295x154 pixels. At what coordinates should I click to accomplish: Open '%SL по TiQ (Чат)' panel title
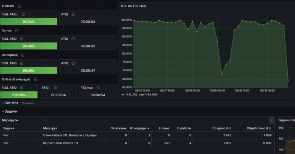click(133, 6)
